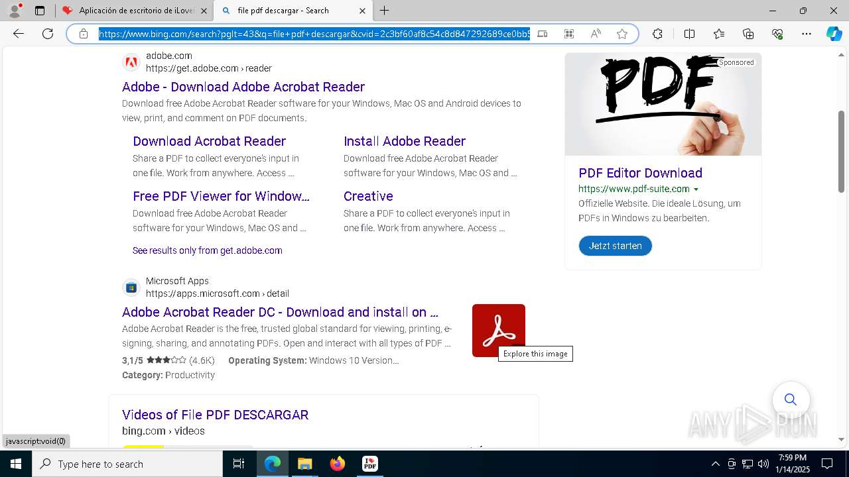Image resolution: width=849 pixels, height=477 pixels.
Task: Select the file pdf descargar Search tab
Action: [x=294, y=11]
